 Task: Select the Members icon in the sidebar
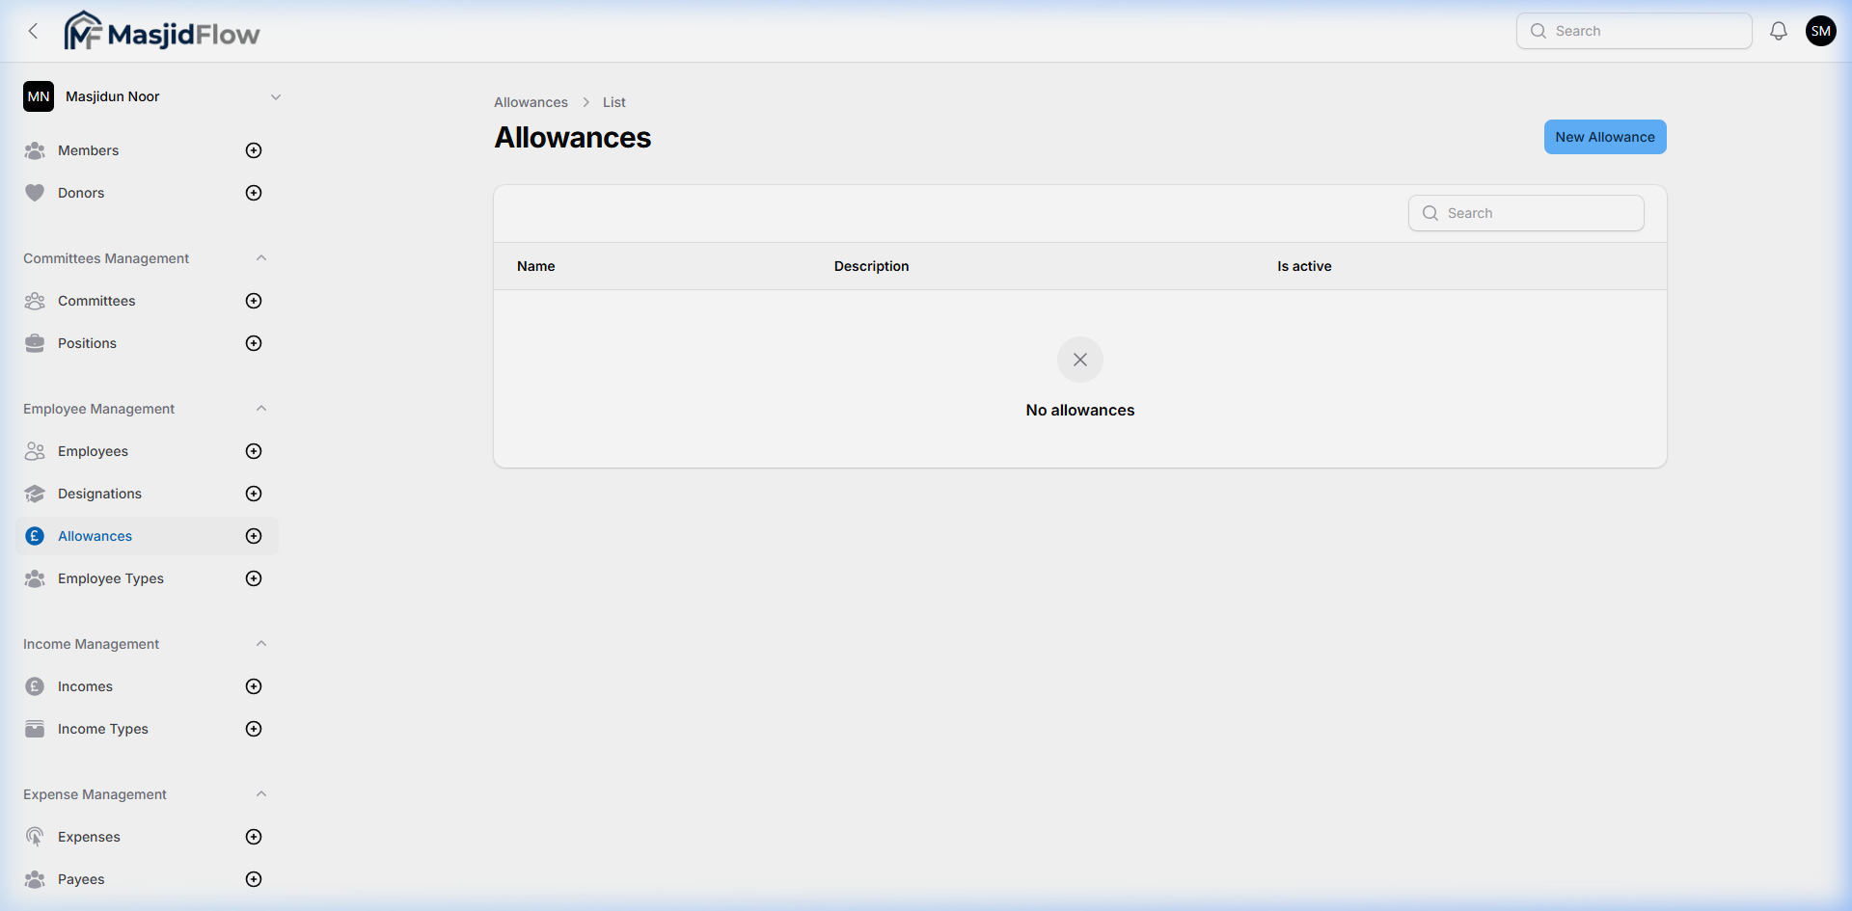pyautogui.click(x=35, y=150)
